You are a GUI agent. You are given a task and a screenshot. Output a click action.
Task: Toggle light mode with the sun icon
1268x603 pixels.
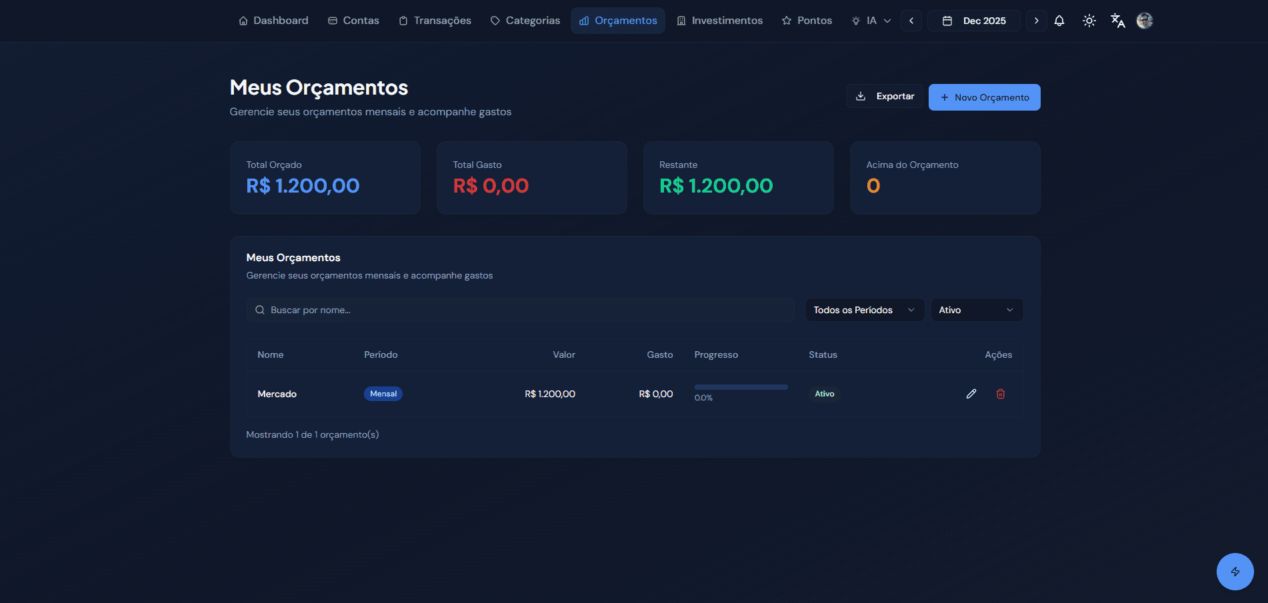1089,21
